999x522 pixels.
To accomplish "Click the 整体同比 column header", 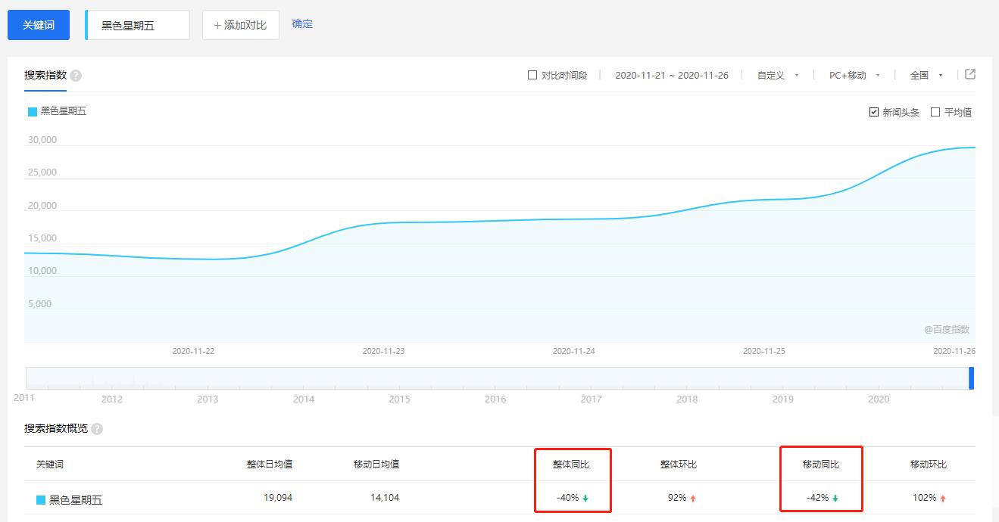I will click(571, 464).
